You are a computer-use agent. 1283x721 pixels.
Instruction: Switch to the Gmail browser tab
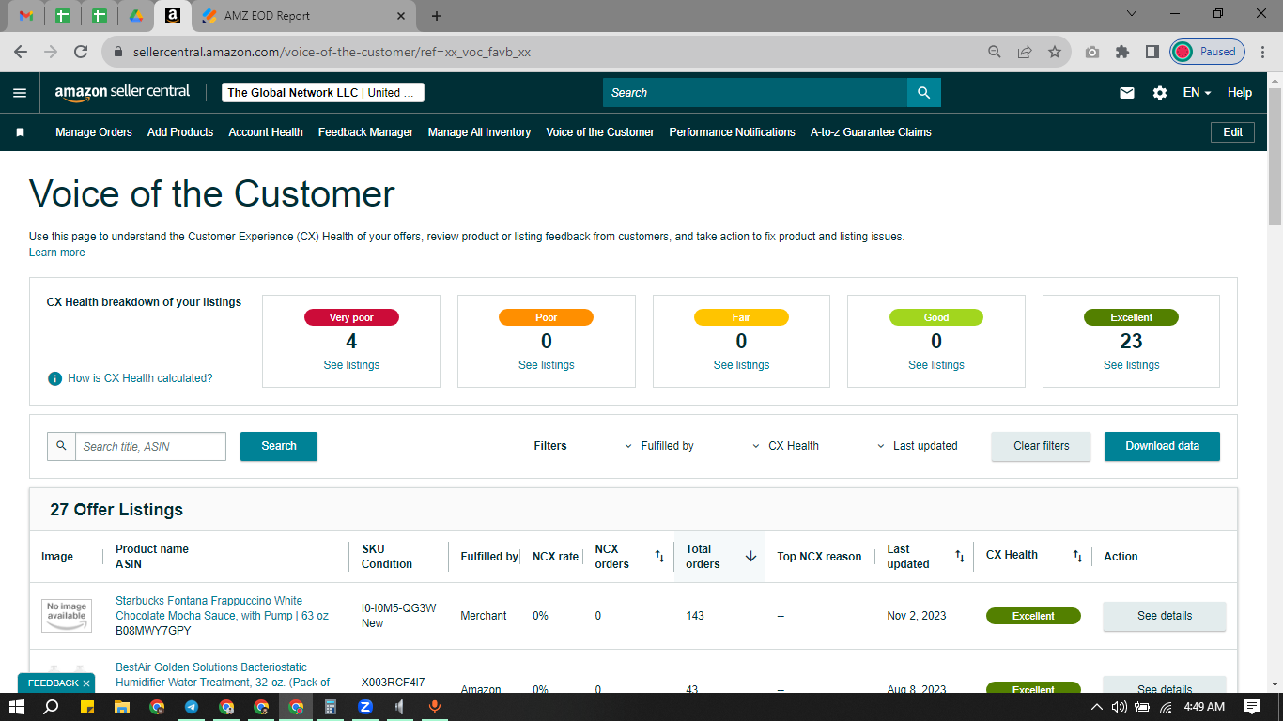click(x=26, y=16)
